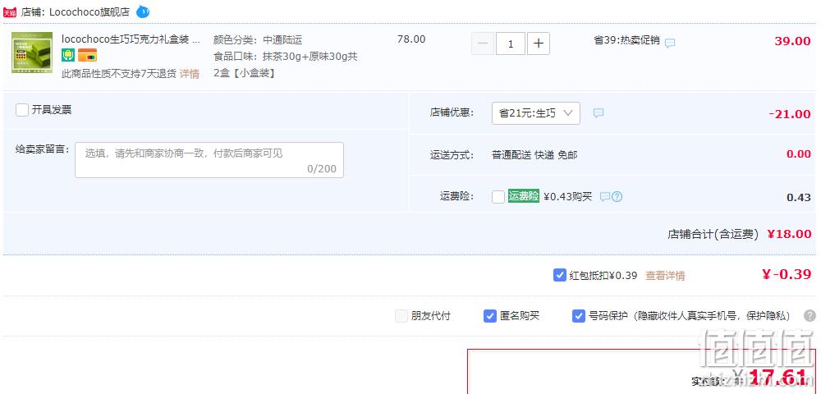Image resolution: width=821 pixels, height=394 pixels.
Task: Open the lococoho生巧巧克力礼盒装 product title
Action: click(x=131, y=39)
